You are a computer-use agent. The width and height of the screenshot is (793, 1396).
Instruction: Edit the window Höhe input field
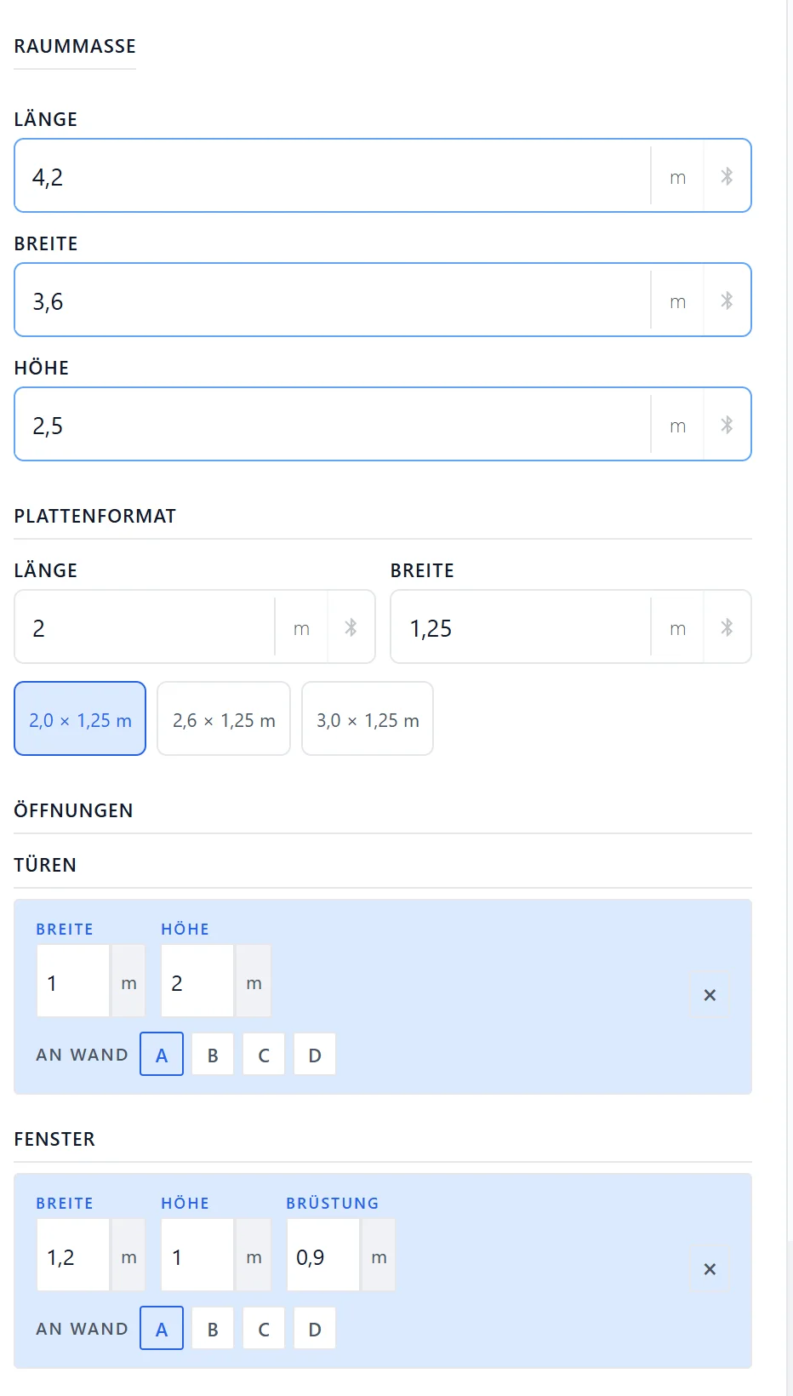point(197,1256)
